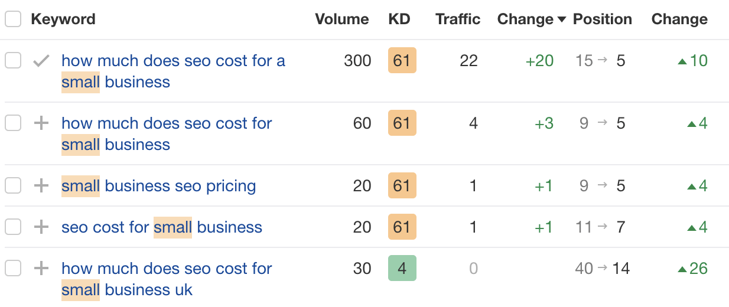Viewport: 729px width, 307px height.
Task: Sort by traffic Change column dropdown arrow
Action: pos(563,19)
